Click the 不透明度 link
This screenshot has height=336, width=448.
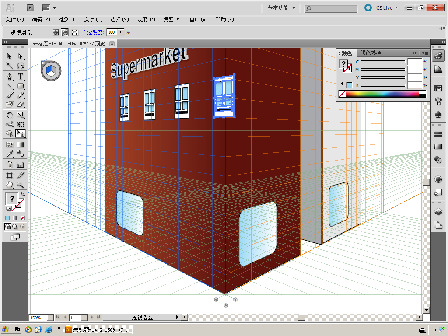click(92, 32)
